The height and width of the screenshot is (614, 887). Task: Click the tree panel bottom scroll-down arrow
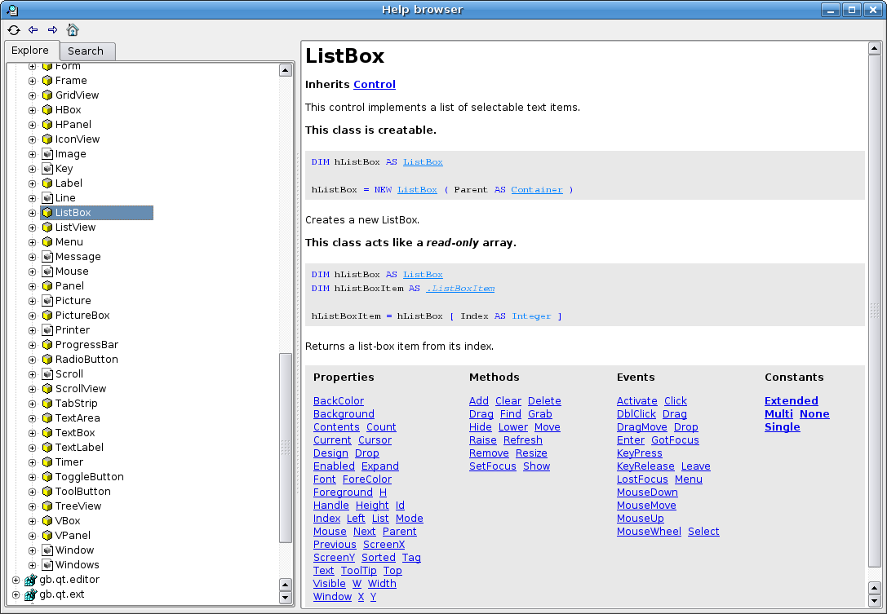click(286, 598)
